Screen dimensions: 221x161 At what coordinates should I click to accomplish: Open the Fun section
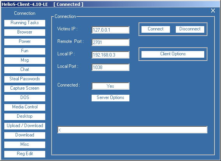pyautogui.click(x=25, y=51)
